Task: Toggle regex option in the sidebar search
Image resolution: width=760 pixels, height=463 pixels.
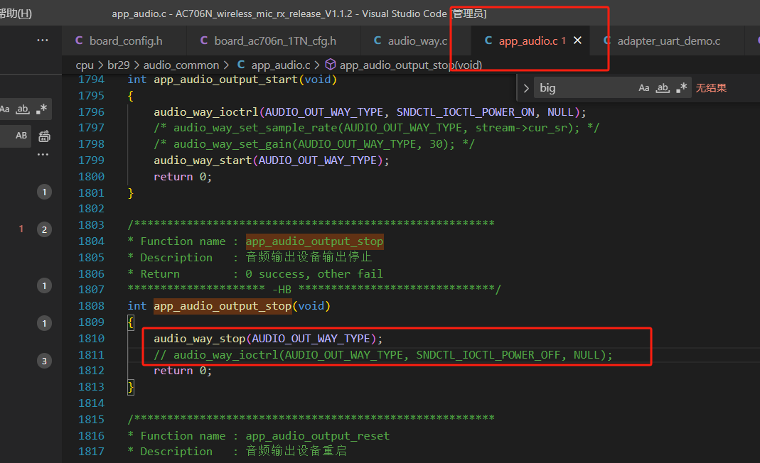Action: tap(42, 109)
